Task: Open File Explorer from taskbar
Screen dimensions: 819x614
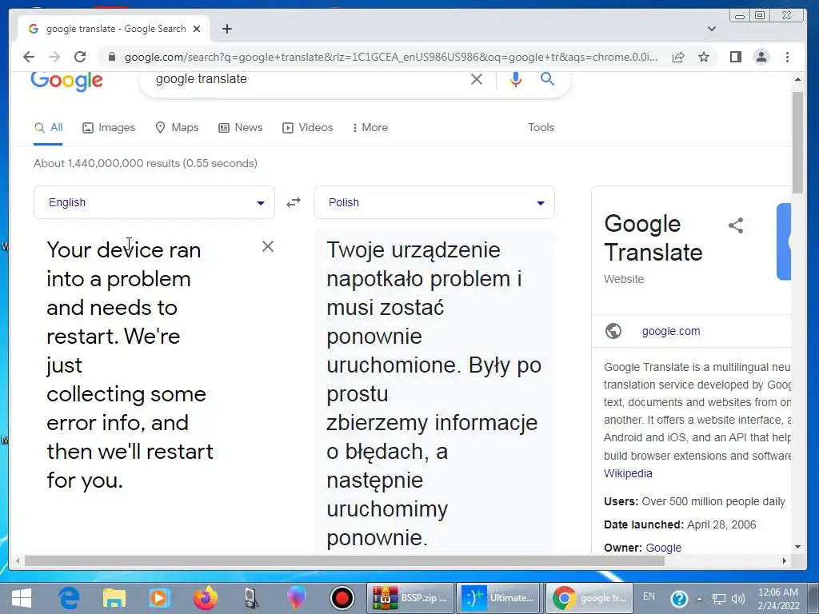Action: [114, 598]
